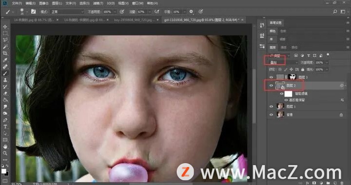This screenshot has height=185, width=351.
Task: Click the foreground white color swatch
Action: pyautogui.click(x=3, y=171)
